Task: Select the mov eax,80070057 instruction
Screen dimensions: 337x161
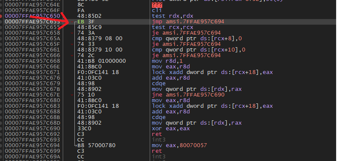Action: pyautogui.click(x=179, y=145)
